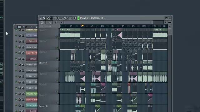
Task: Toggle the magnet snap icon in Playlist toolbar
Action: coord(44,18)
